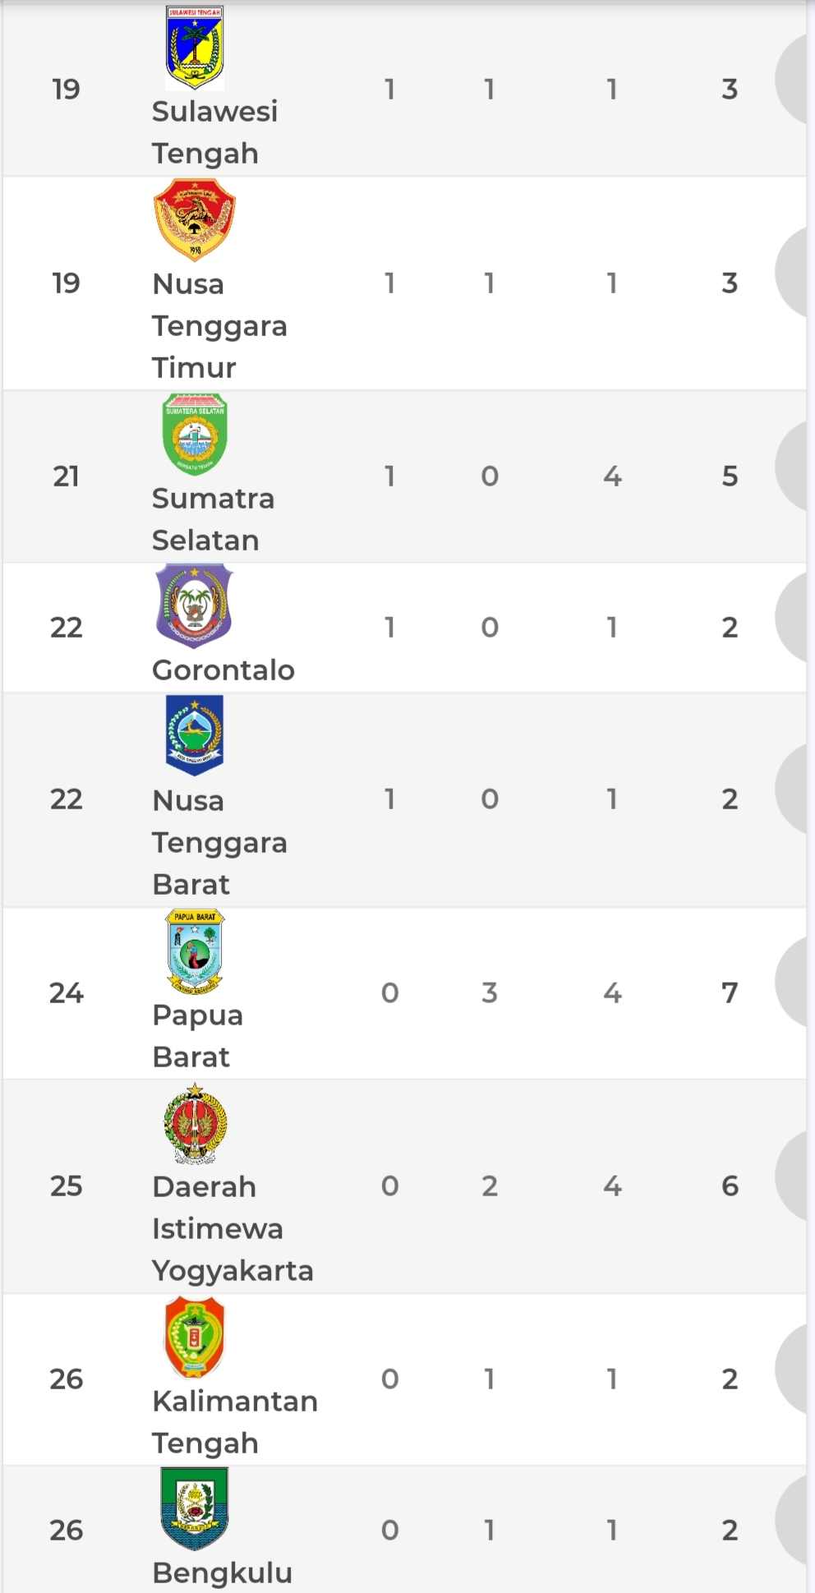Select the rank number 21 cell
The image size is (815, 1593).
[x=67, y=476]
